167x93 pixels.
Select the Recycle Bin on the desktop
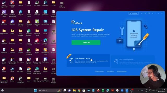[4, 51]
